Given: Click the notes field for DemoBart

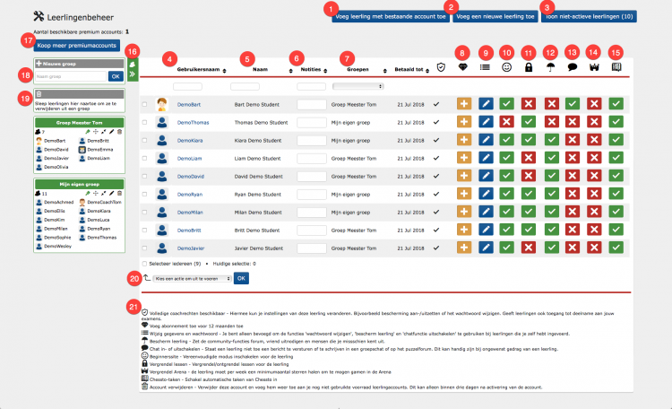Looking at the screenshot, I should 312,104.
